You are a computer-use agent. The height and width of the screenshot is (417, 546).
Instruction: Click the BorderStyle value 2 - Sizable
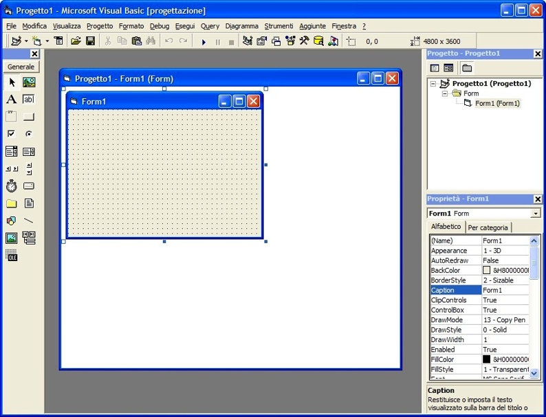tap(499, 280)
